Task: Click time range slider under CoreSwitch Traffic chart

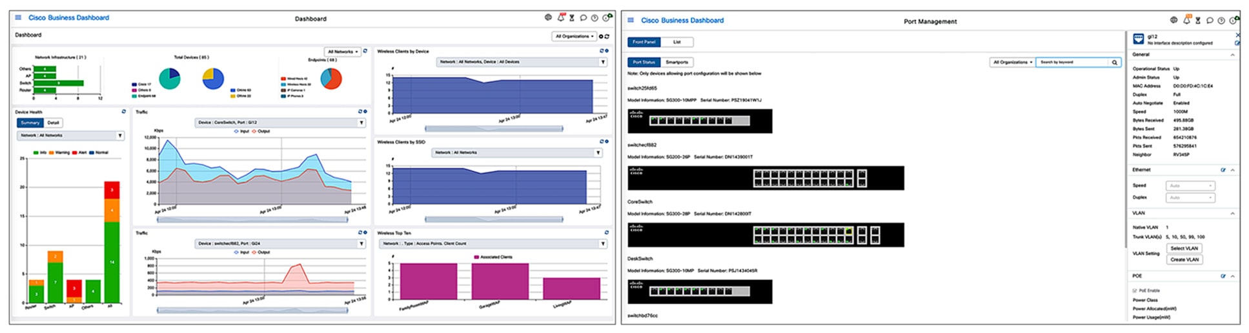Action: point(252,219)
